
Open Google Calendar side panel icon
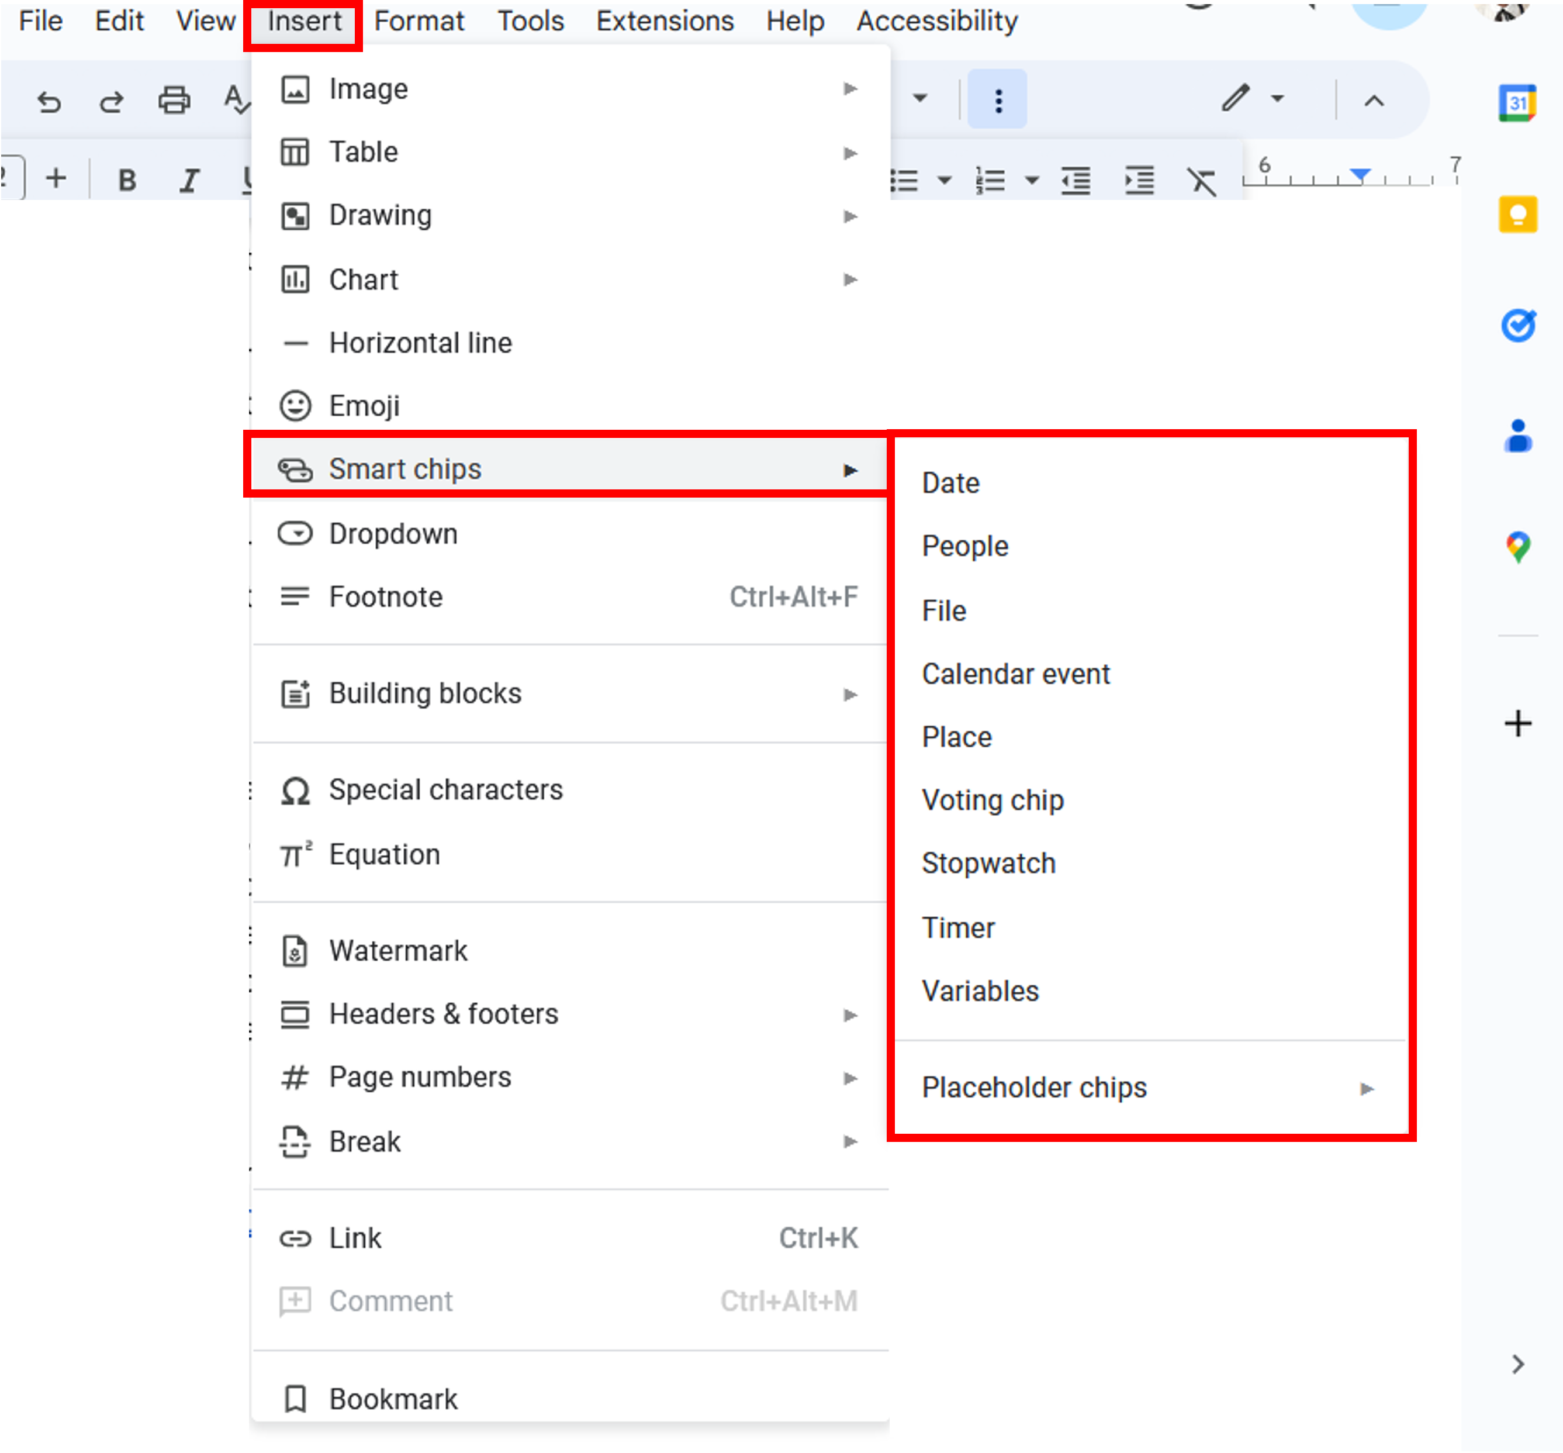tap(1517, 103)
